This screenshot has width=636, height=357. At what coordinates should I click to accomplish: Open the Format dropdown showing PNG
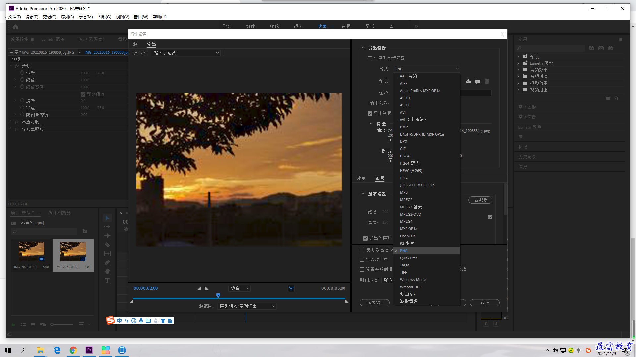pyautogui.click(x=426, y=69)
